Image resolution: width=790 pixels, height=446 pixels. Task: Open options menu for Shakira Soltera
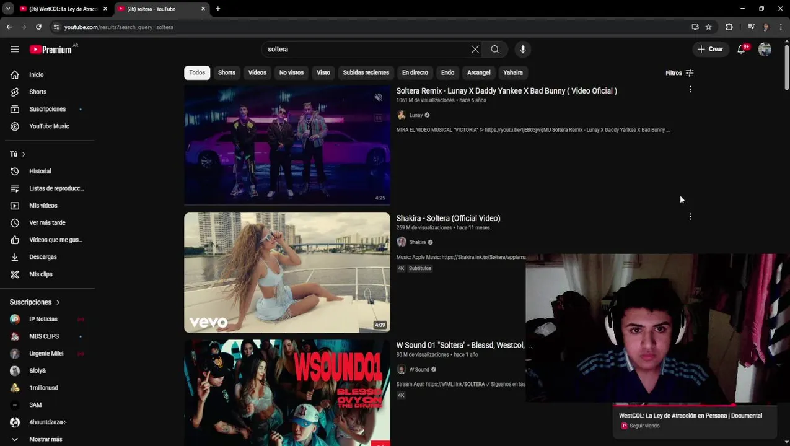690,217
